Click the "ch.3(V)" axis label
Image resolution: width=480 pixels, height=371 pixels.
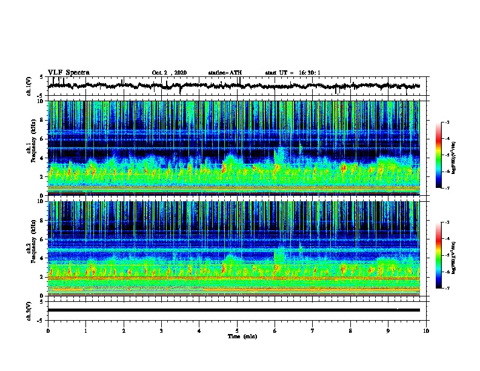click(29, 311)
